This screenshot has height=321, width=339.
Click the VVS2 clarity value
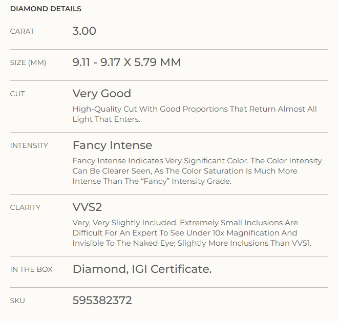[87, 207]
